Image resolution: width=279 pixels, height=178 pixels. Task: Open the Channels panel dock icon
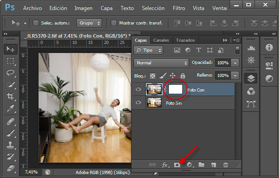[x=251, y=91]
